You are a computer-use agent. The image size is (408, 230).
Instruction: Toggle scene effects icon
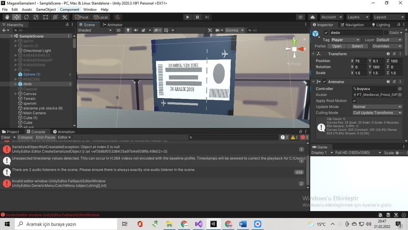(x=143, y=30)
